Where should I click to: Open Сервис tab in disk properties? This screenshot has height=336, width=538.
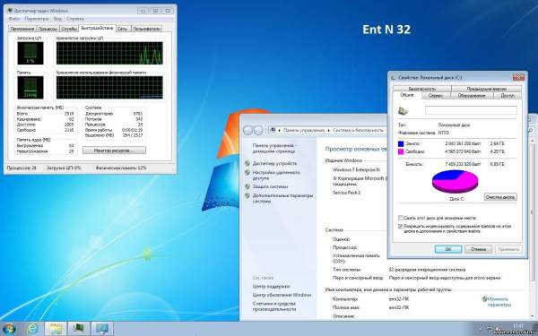click(436, 96)
